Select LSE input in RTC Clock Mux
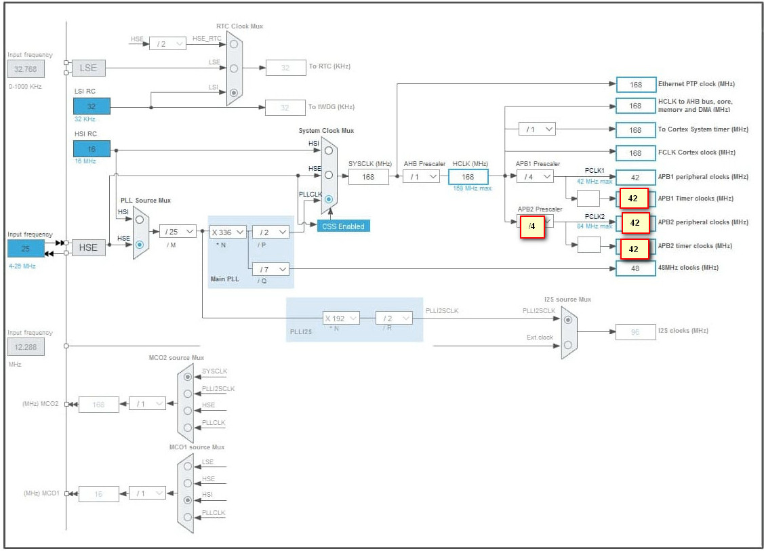The height and width of the screenshot is (551, 764). pyautogui.click(x=234, y=68)
